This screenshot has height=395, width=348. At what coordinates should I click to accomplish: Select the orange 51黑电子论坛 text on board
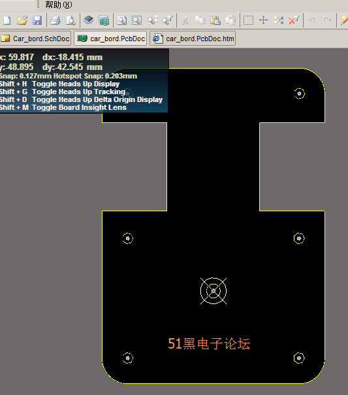209,343
